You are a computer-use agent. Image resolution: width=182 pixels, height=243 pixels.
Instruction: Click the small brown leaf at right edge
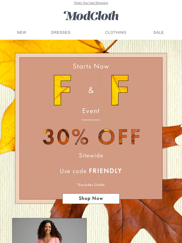click(x=172, y=136)
